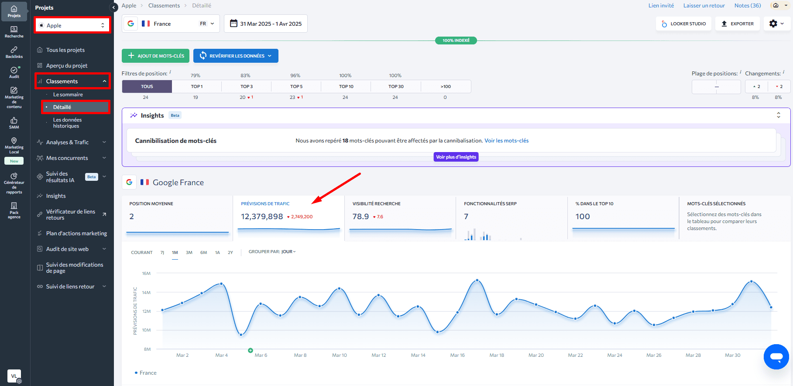This screenshot has width=793, height=386.
Task: Click the Exporter button
Action: click(x=738, y=24)
